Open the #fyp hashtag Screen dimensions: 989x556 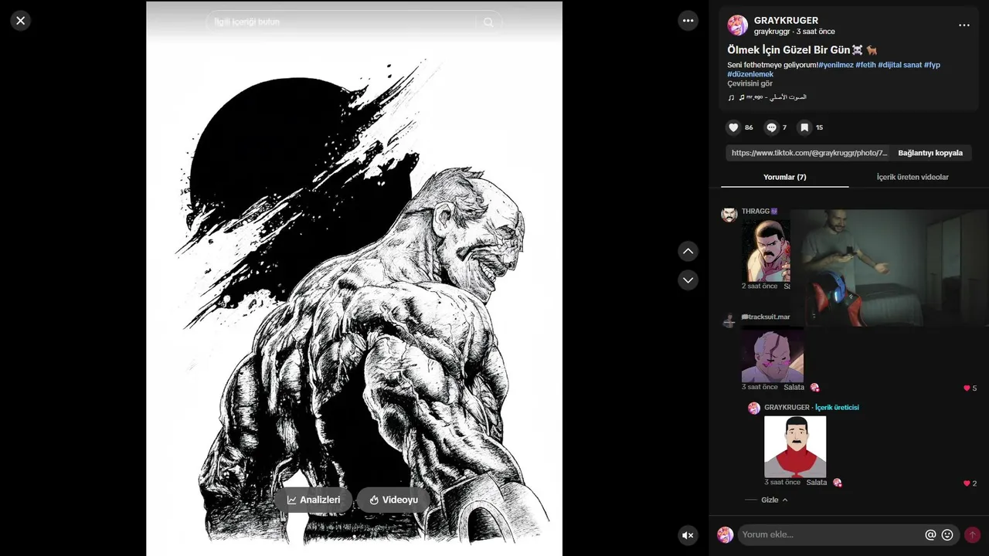point(932,65)
